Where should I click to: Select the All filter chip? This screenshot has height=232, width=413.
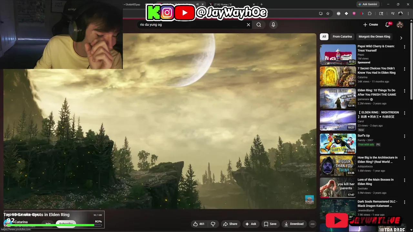pyautogui.click(x=324, y=36)
